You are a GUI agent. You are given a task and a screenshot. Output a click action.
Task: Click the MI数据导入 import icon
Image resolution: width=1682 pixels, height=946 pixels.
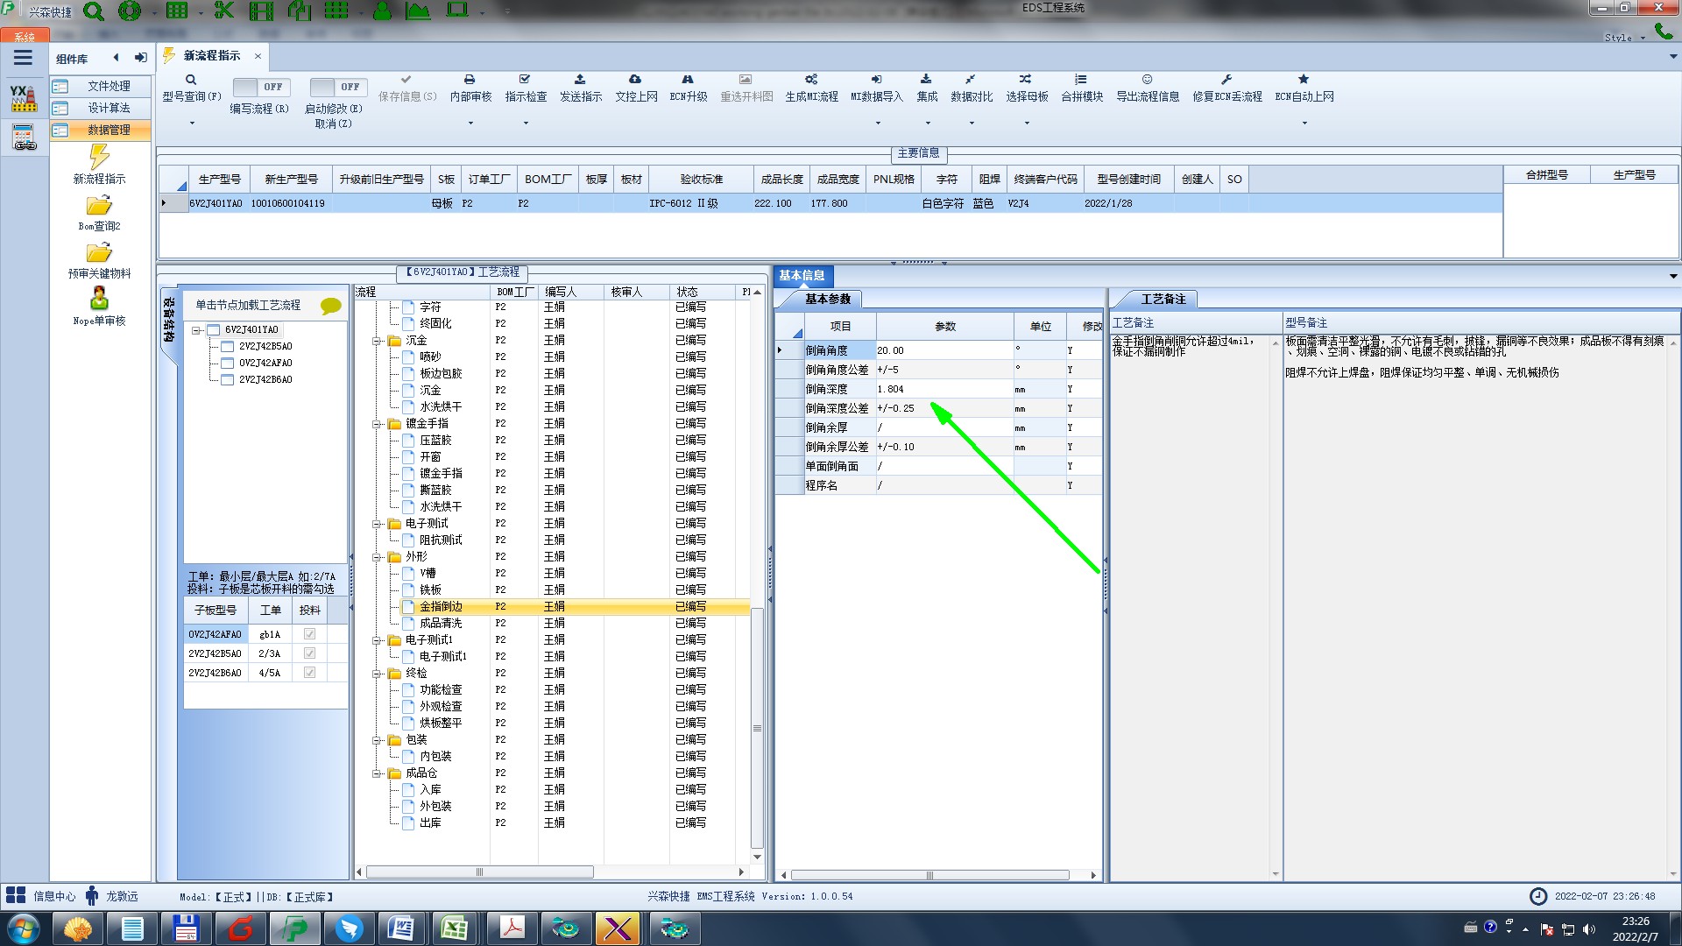click(x=876, y=80)
